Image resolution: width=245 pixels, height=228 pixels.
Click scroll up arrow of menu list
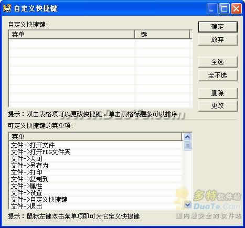pyautogui.click(x=187, y=137)
